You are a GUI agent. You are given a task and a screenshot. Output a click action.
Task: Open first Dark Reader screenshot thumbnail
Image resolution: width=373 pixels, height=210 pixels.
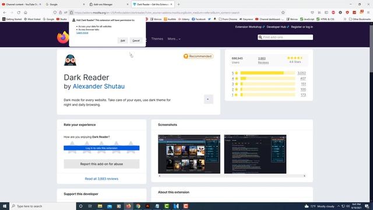[189, 154]
